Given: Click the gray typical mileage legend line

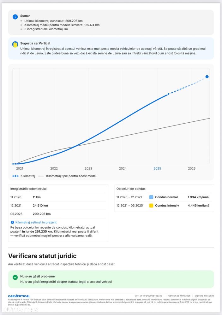Looking at the screenshot, I should coord(41,176).
